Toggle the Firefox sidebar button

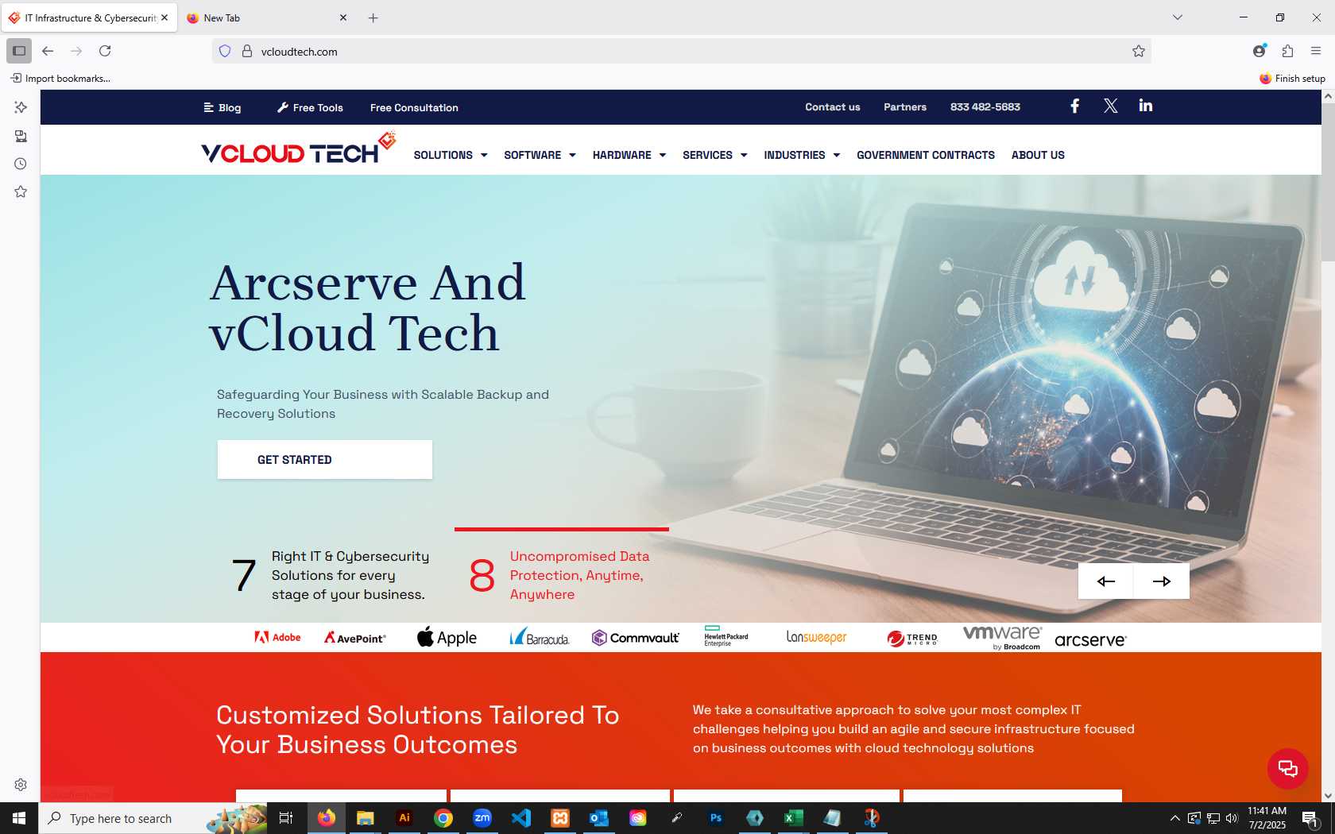[19, 51]
